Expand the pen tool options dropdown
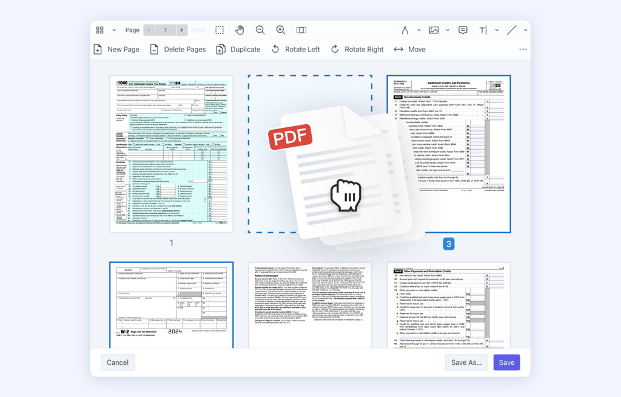Screen dimensions: 621x397 [x=418, y=30]
